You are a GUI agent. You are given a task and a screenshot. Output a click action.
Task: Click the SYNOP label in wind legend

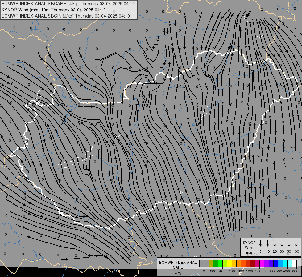[249, 243]
